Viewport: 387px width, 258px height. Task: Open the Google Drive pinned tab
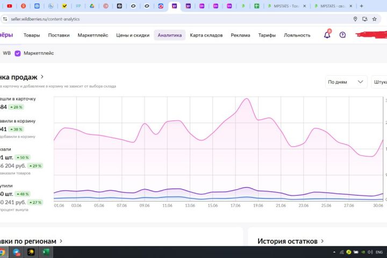92,6
